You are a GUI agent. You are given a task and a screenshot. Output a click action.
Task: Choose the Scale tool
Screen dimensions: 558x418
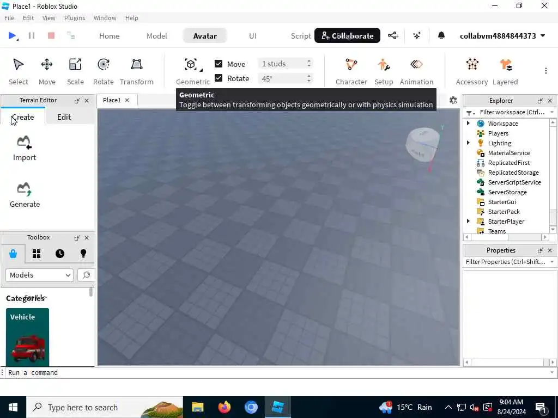tap(75, 71)
